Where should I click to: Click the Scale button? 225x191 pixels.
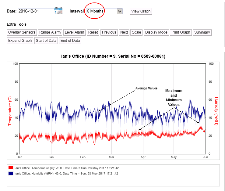click(x=136, y=32)
